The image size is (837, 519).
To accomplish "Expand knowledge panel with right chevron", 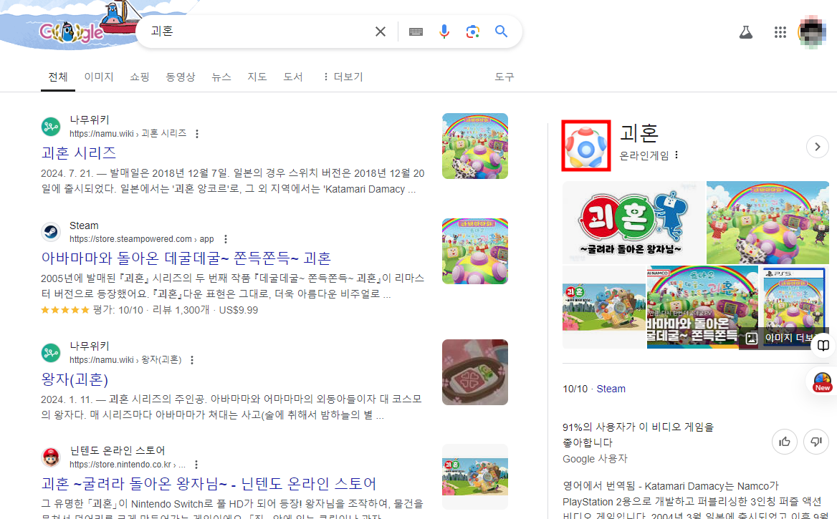I will (x=817, y=146).
